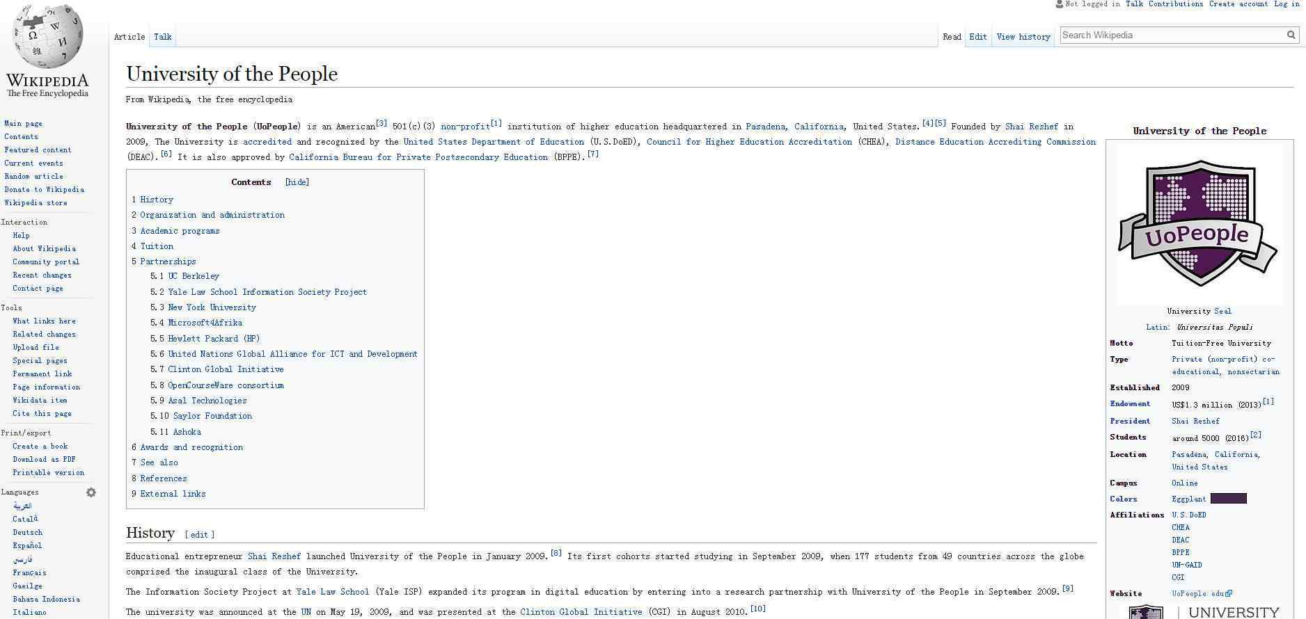Open Recent changes in sidebar

(42, 275)
